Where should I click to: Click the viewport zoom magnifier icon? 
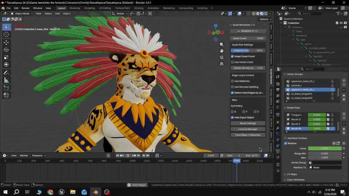(222, 44)
